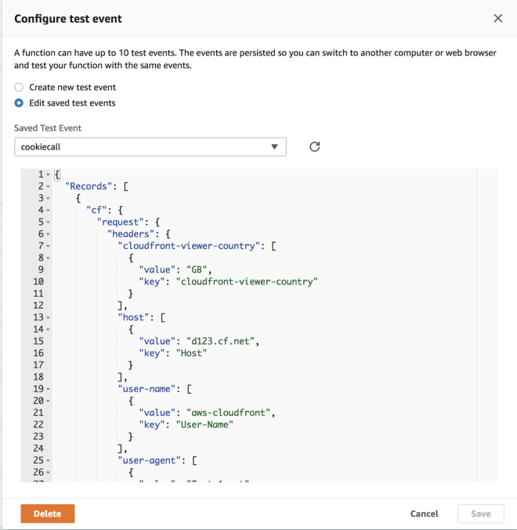This screenshot has height=530, width=517.
Task: Collapse the headers block on line 6
Action: (49, 234)
